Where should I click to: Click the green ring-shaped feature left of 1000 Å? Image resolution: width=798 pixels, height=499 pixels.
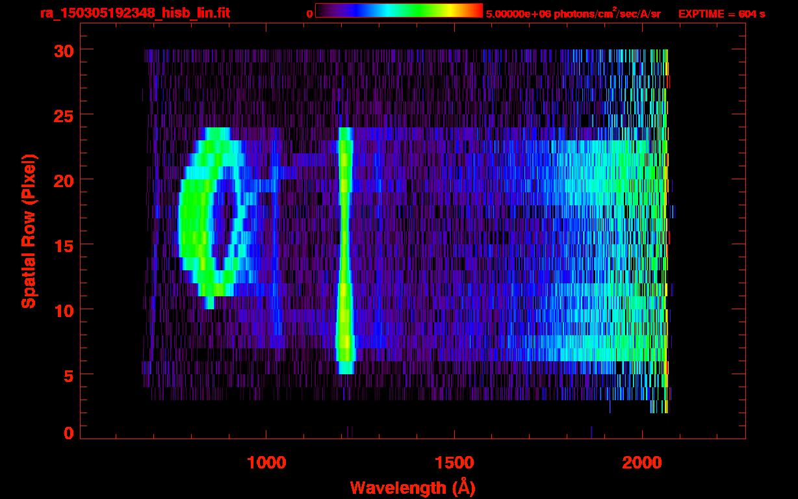coord(213,218)
